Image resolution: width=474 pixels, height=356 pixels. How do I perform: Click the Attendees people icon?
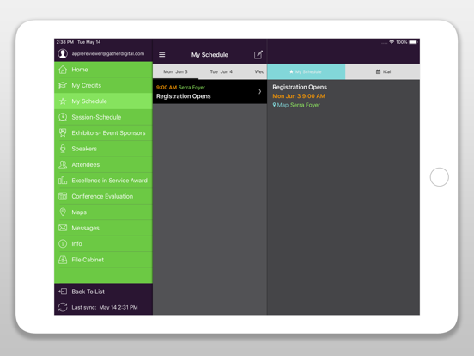click(x=63, y=165)
